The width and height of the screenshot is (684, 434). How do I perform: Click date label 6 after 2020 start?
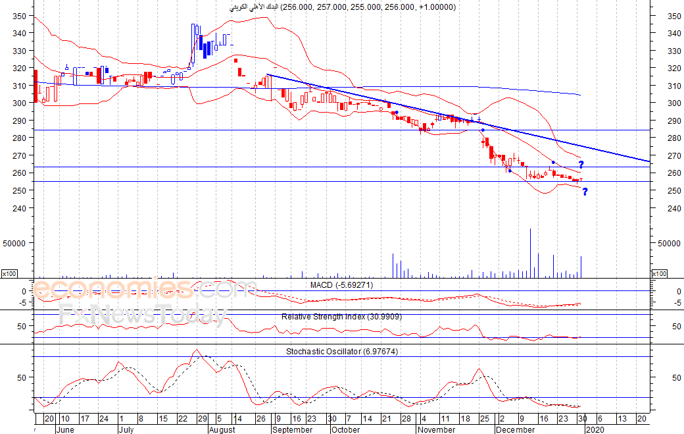(600, 419)
